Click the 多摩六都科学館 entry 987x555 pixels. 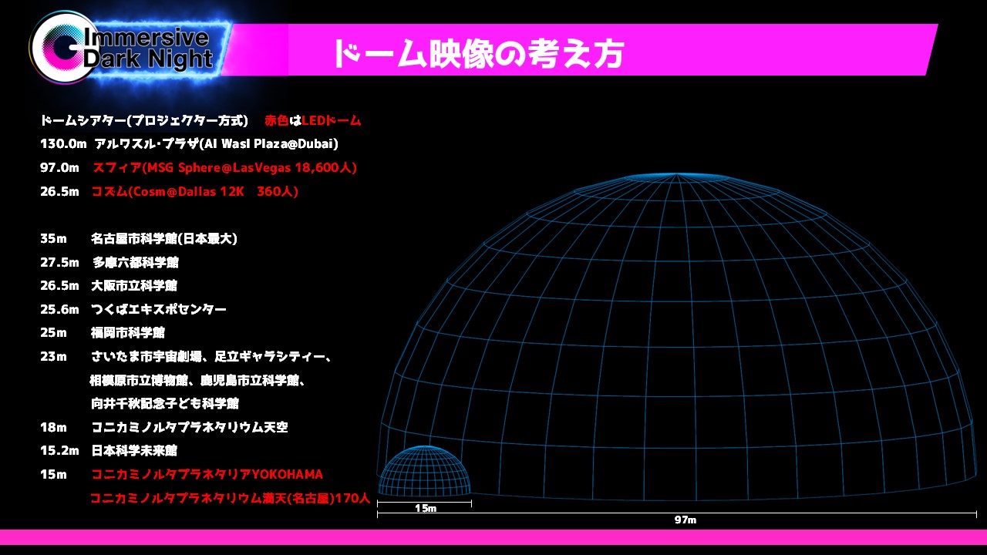click(x=135, y=263)
